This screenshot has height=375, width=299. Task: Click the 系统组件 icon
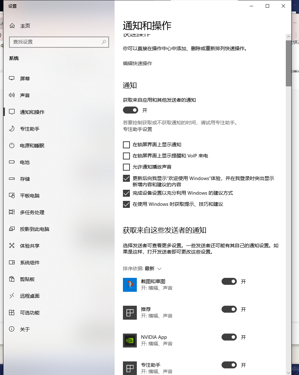pyautogui.click(x=12, y=262)
